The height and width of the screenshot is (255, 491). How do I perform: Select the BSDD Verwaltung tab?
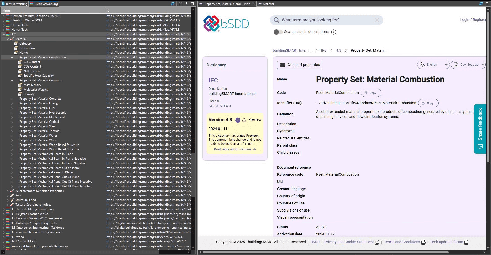pyautogui.click(x=44, y=4)
